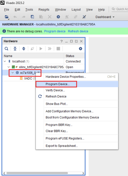Choose Program eFUSE Registers from context menu
Image resolution: width=128 pixels, height=176 pixels.
77,138
